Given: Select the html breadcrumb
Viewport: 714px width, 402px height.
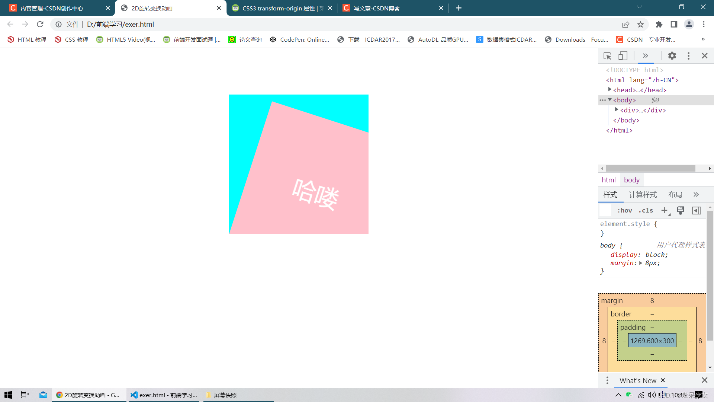Looking at the screenshot, I should (x=609, y=180).
